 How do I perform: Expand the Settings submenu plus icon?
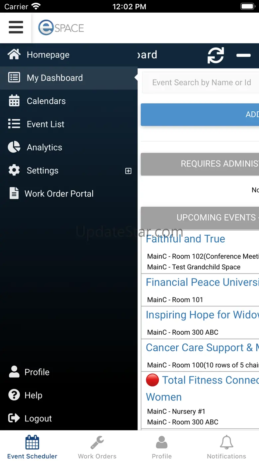tap(128, 171)
